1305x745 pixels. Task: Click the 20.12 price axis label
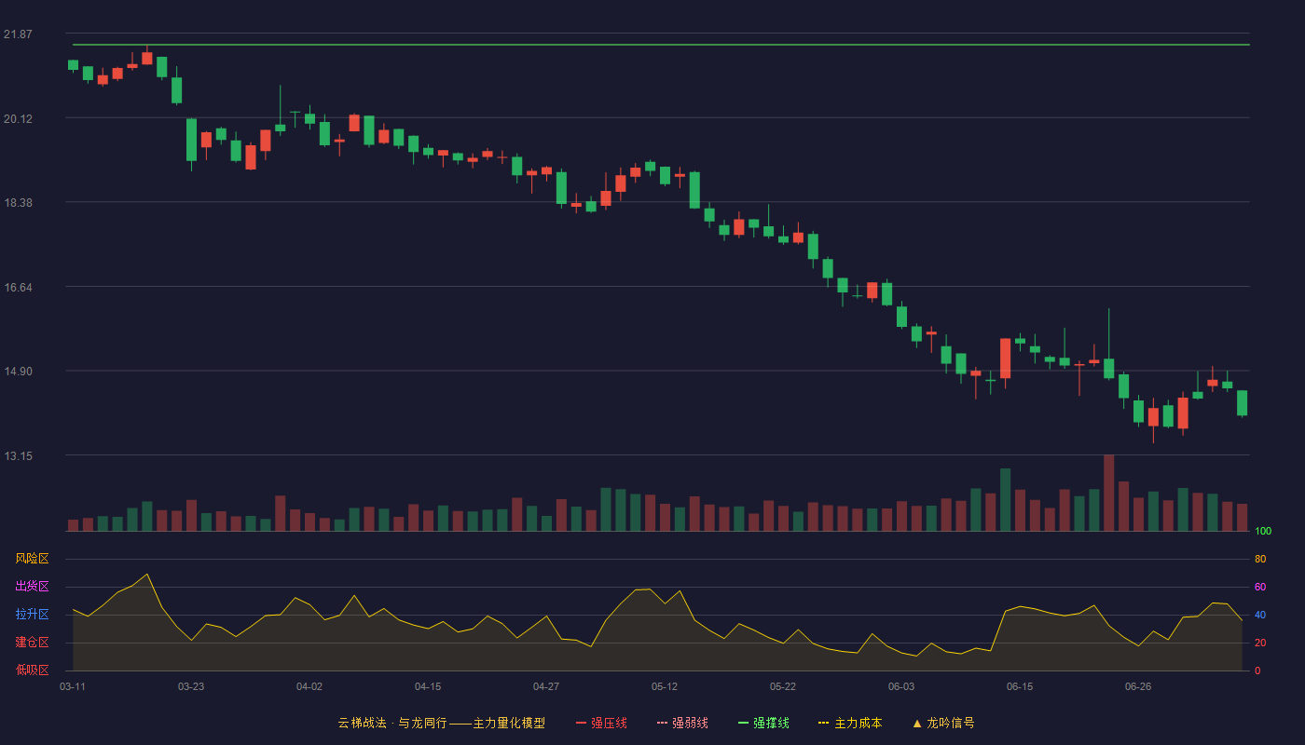tap(18, 118)
